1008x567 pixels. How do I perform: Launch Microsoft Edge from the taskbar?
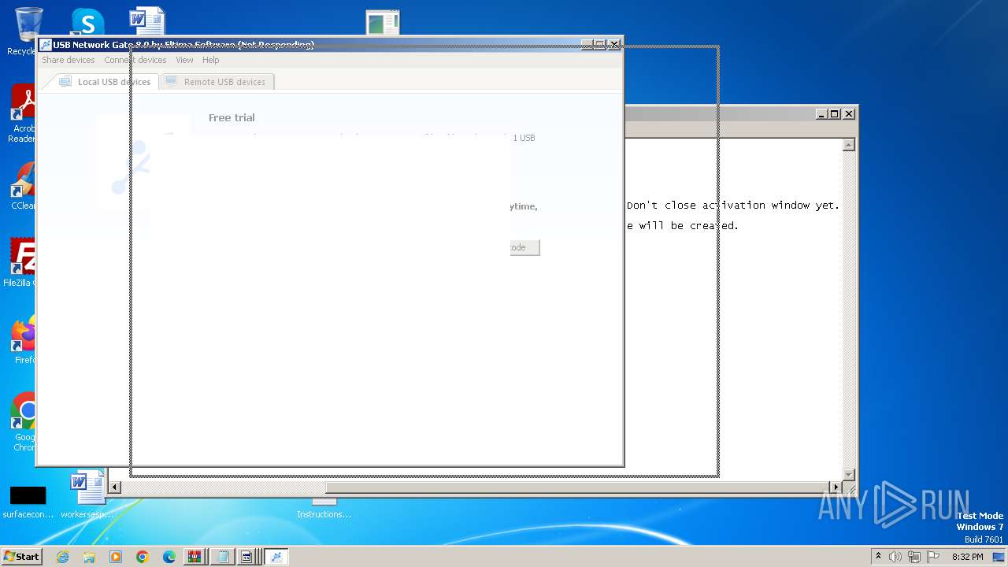[169, 557]
